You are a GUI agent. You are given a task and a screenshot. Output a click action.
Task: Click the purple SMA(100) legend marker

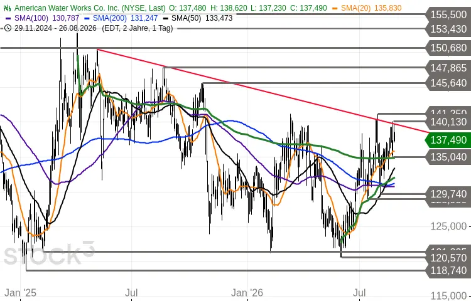click(8, 18)
